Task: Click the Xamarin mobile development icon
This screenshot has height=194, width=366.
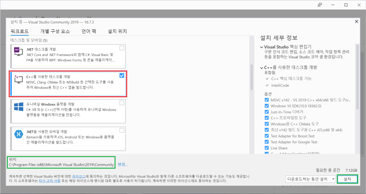Action: 18,134
